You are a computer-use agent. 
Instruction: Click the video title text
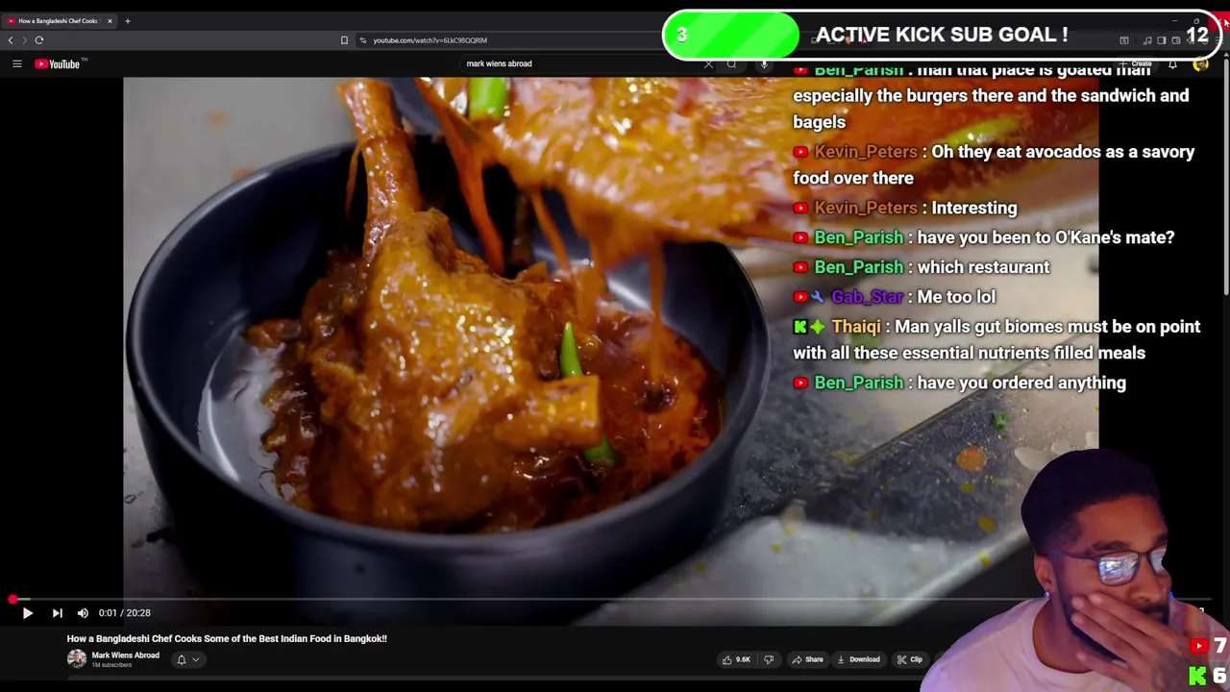pyautogui.click(x=227, y=638)
